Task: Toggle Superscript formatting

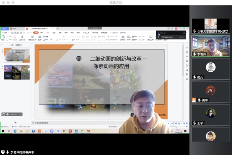Action: pos(66,40)
